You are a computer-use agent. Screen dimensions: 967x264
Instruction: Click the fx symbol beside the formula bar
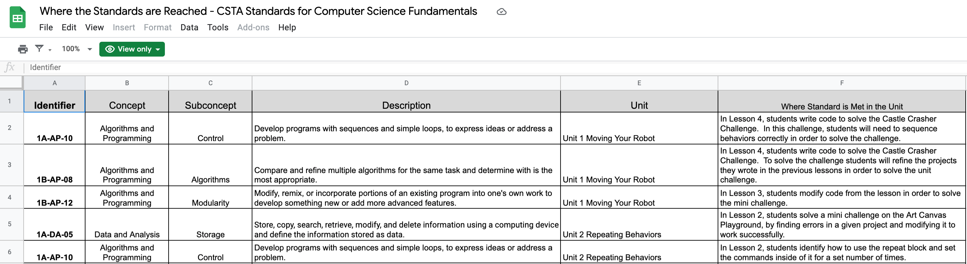coord(10,67)
